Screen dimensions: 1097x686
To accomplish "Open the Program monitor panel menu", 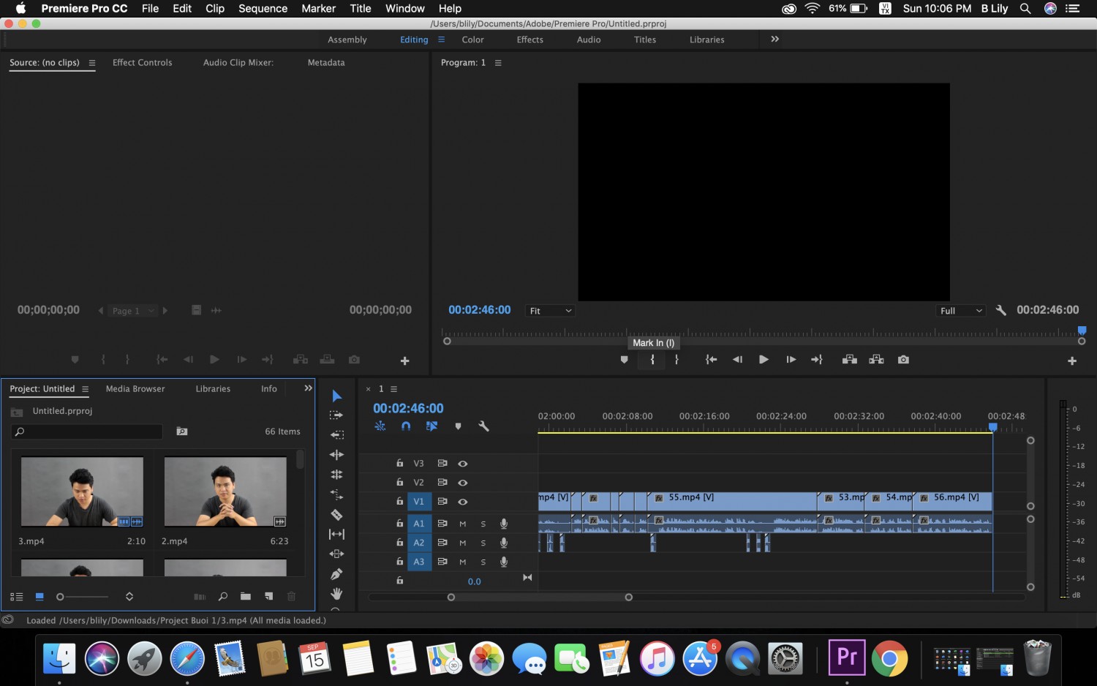I will pyautogui.click(x=498, y=63).
